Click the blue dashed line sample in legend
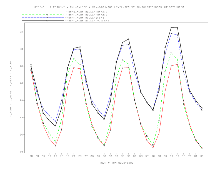 point(43,18)
